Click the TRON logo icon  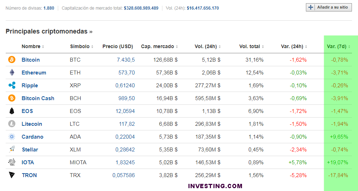coord(12,175)
